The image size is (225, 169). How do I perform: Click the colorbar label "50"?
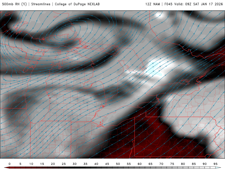[x=118, y=164]
